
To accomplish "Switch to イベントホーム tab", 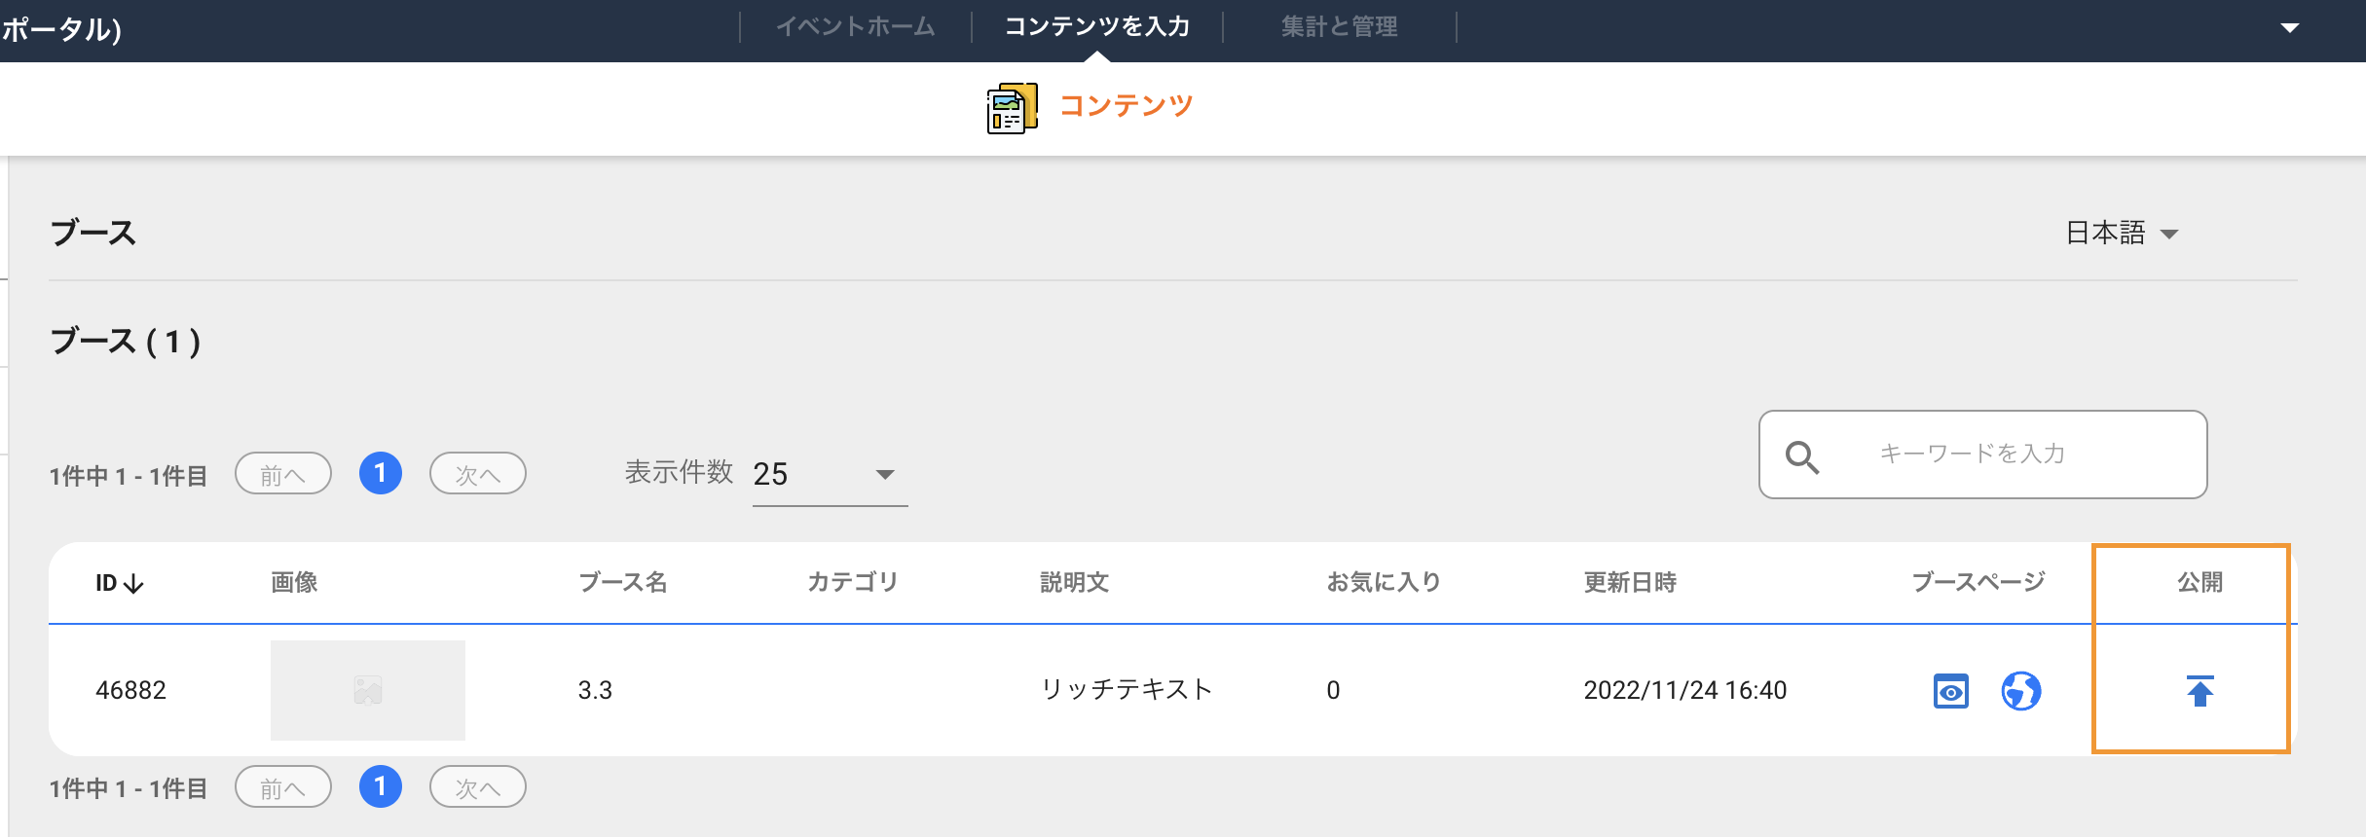I will 856,26.
